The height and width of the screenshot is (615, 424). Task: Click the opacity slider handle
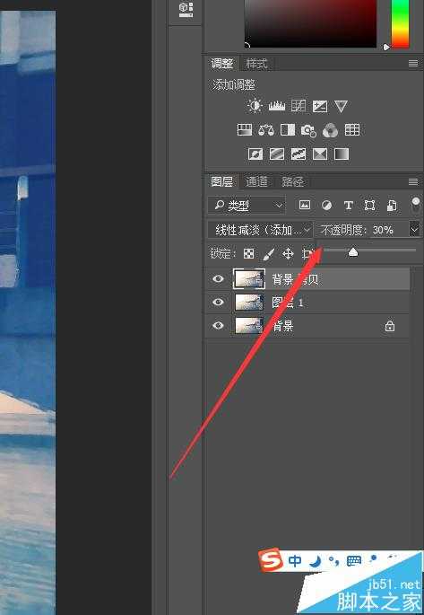tap(353, 251)
